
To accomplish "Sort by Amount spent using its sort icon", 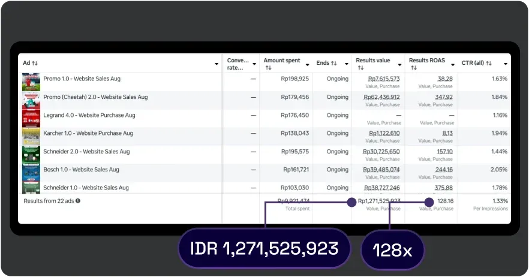I will (268, 68).
